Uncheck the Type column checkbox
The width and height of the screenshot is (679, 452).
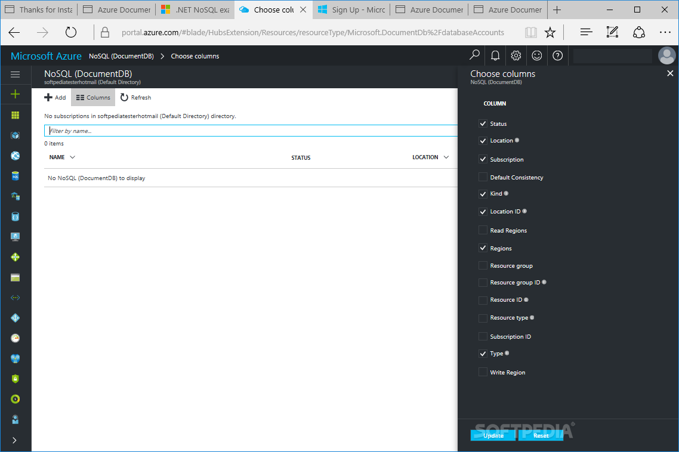click(x=483, y=354)
